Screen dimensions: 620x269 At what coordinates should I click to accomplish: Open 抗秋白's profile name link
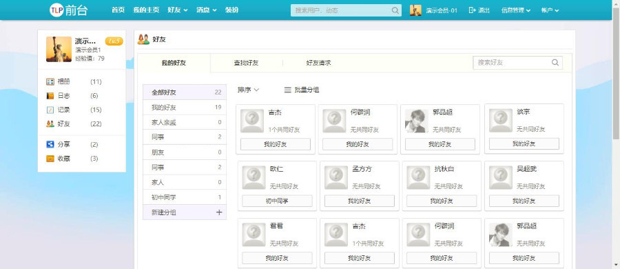point(444,169)
